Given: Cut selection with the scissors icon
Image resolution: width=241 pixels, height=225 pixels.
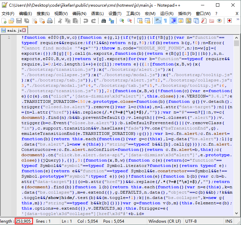Looking at the screenshot, I should [60, 21].
